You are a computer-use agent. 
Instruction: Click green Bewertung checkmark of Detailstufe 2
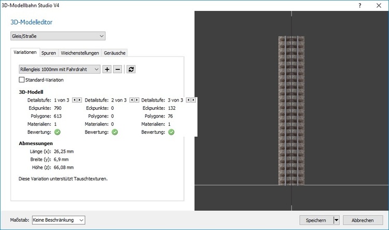tap(115, 132)
